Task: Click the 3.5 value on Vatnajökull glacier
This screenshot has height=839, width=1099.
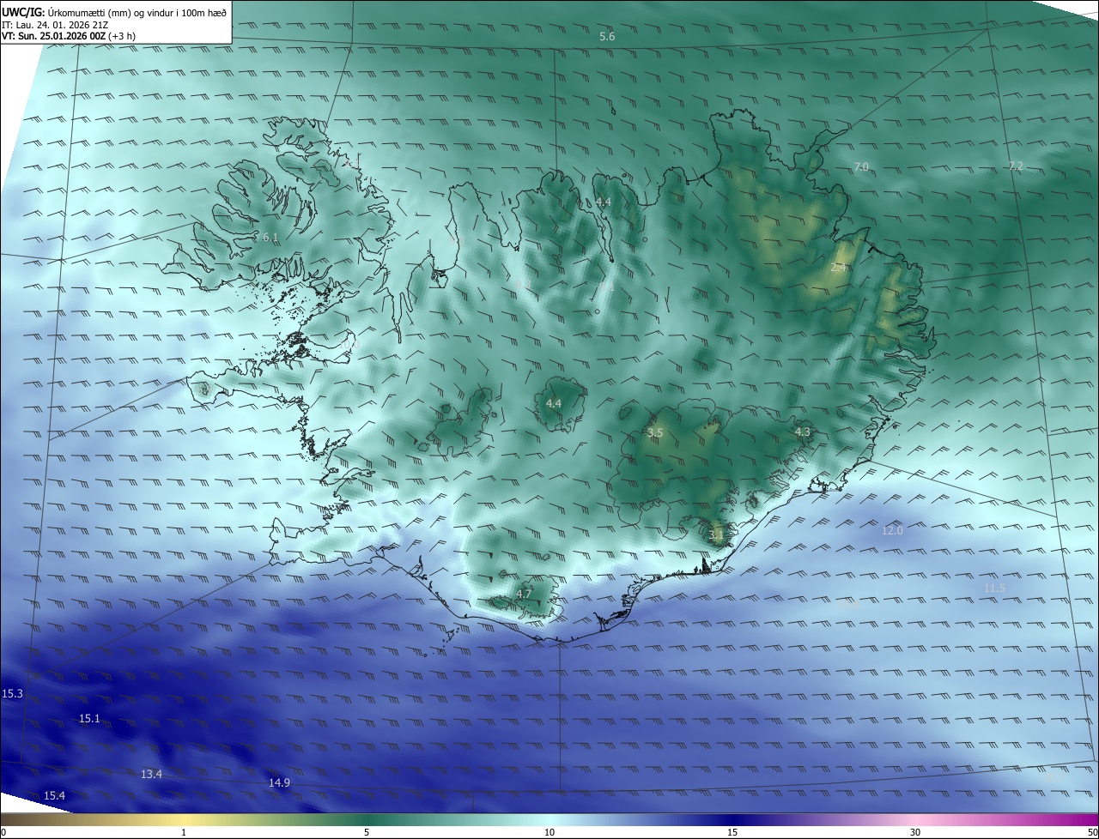Action: click(x=655, y=433)
